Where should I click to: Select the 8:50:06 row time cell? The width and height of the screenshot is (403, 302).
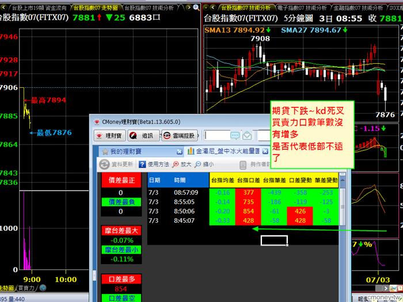pos(184,211)
